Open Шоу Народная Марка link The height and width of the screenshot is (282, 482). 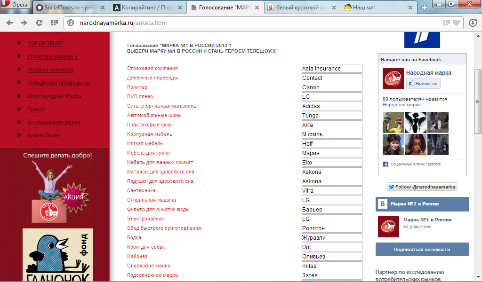[x=55, y=96]
